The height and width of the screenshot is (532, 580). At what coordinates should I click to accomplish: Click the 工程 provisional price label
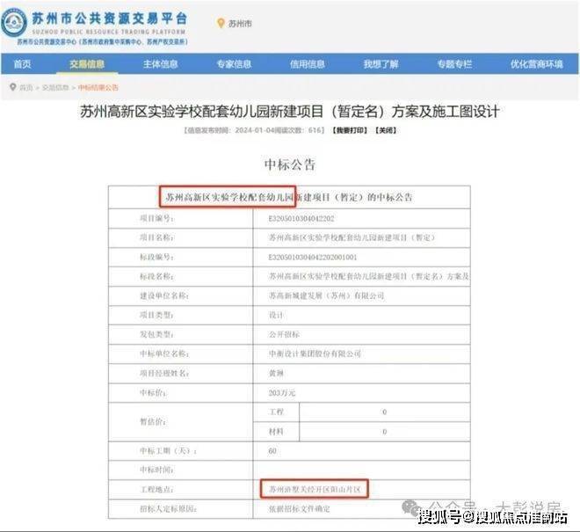click(x=276, y=412)
